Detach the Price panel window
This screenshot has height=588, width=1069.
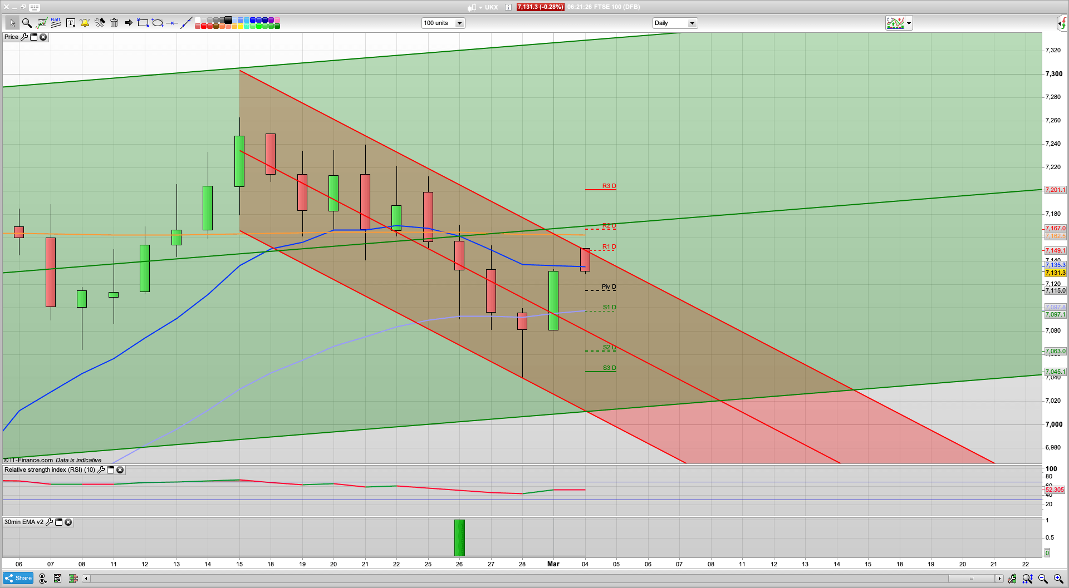pos(33,37)
